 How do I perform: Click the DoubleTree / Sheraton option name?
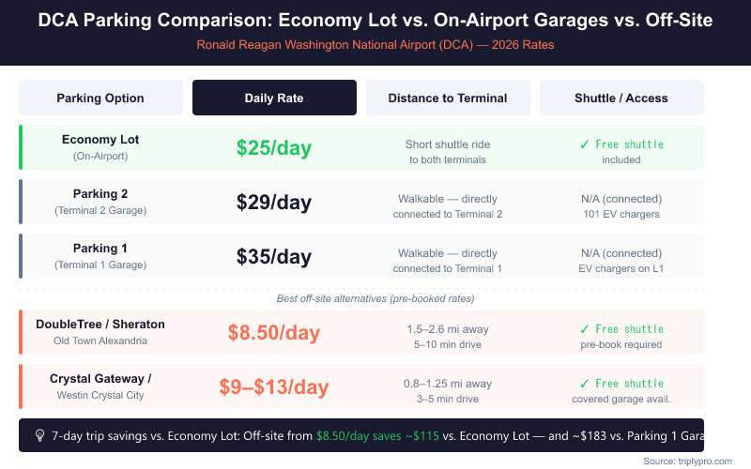click(100, 325)
